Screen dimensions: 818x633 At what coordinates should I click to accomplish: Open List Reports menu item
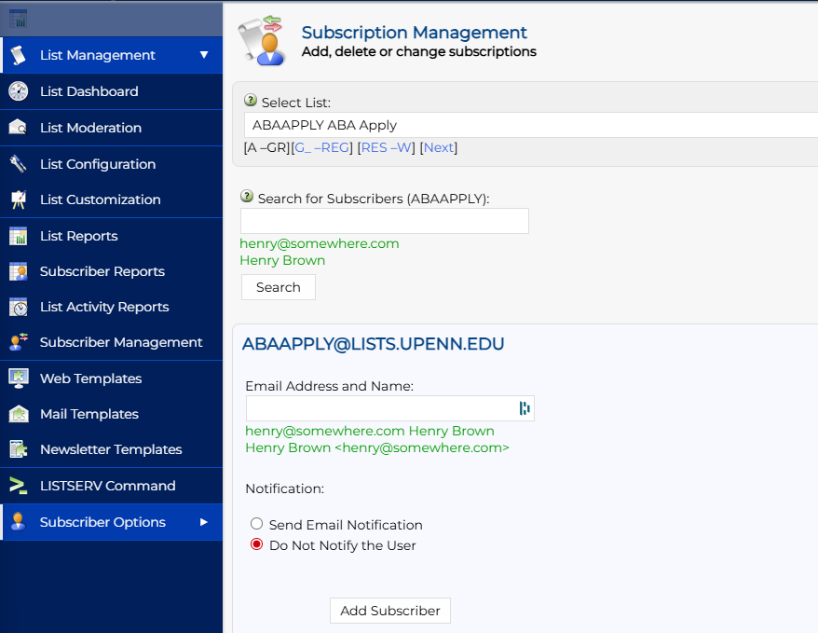pyautogui.click(x=111, y=236)
